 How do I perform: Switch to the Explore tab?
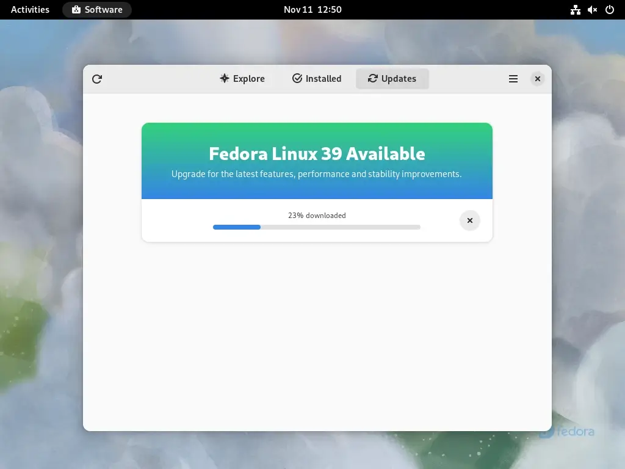242,79
